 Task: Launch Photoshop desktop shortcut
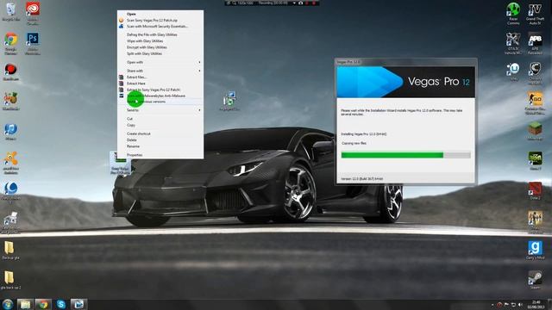pyautogui.click(x=33, y=42)
